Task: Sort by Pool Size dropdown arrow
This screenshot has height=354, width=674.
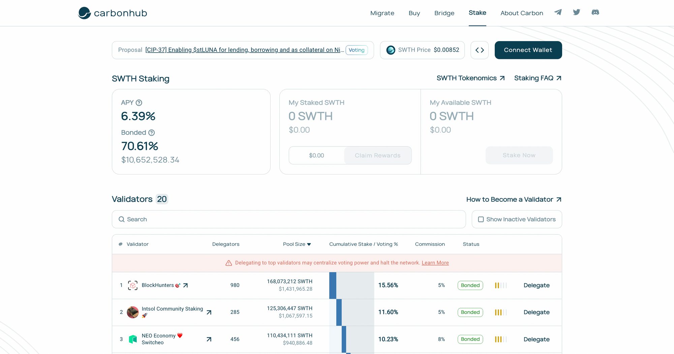Action: [309, 245]
